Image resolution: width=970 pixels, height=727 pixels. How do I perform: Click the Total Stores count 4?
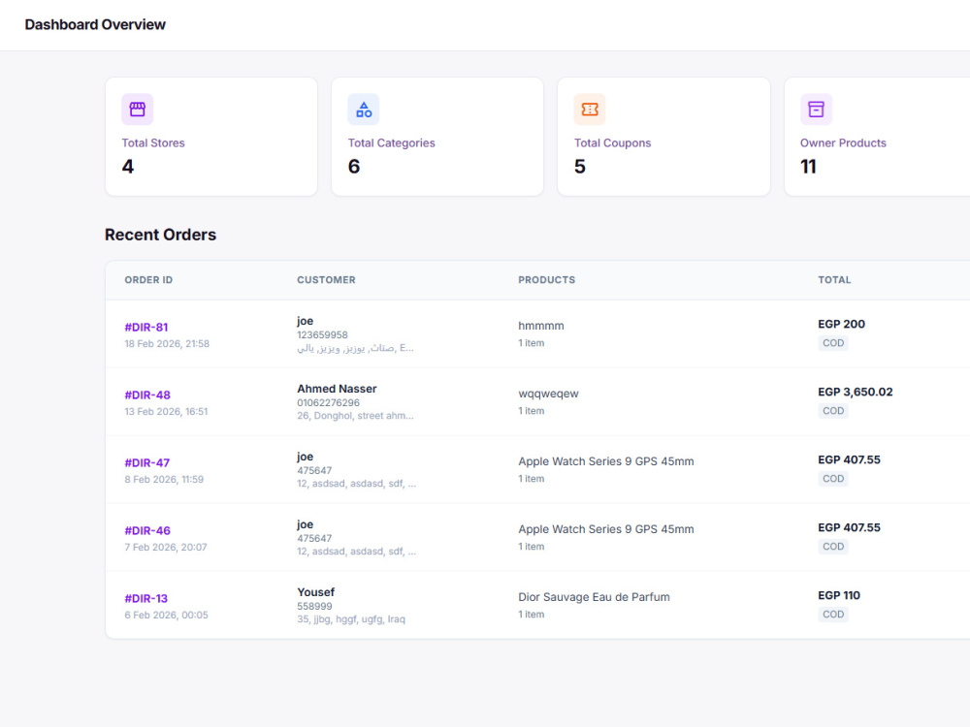click(x=127, y=167)
